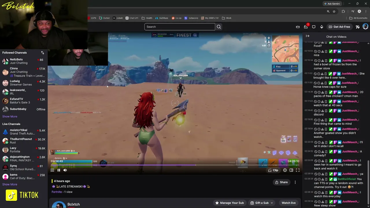Ban user on 'New sleep show' message
The height and width of the screenshot is (208, 370).
pos(315,202)
